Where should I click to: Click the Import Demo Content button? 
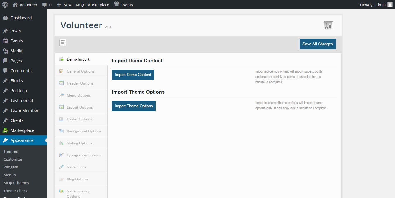point(133,75)
